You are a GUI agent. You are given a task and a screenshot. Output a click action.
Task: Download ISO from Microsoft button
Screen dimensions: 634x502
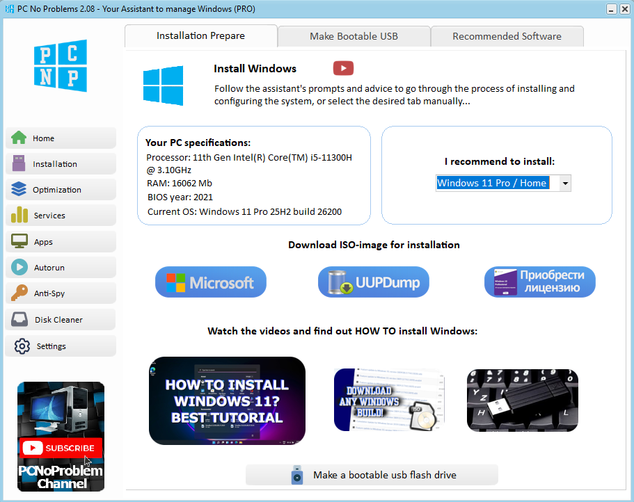tap(211, 282)
